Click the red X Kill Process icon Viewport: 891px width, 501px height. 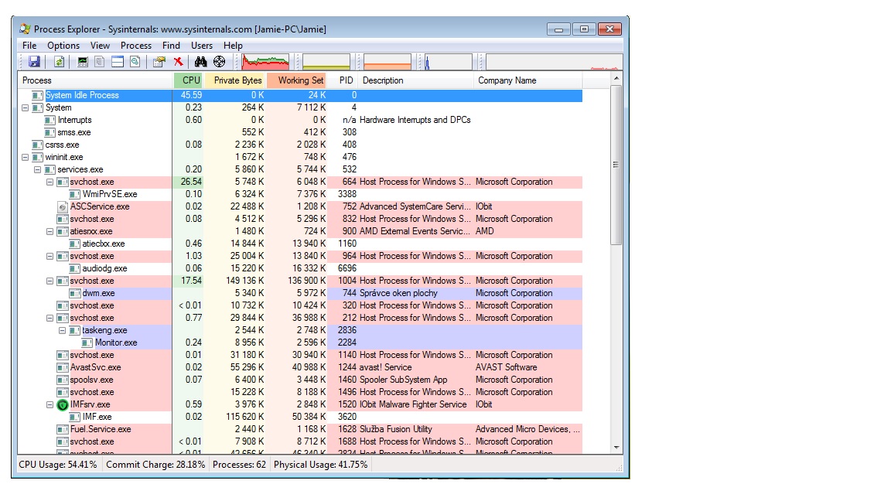coord(179,61)
